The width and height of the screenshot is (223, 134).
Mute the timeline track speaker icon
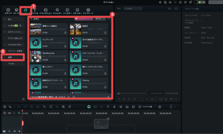15,131
